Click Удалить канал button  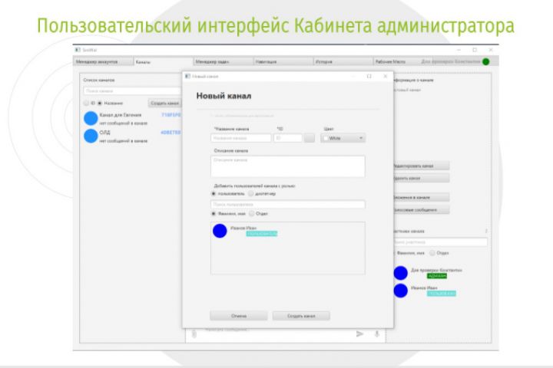pos(421,178)
